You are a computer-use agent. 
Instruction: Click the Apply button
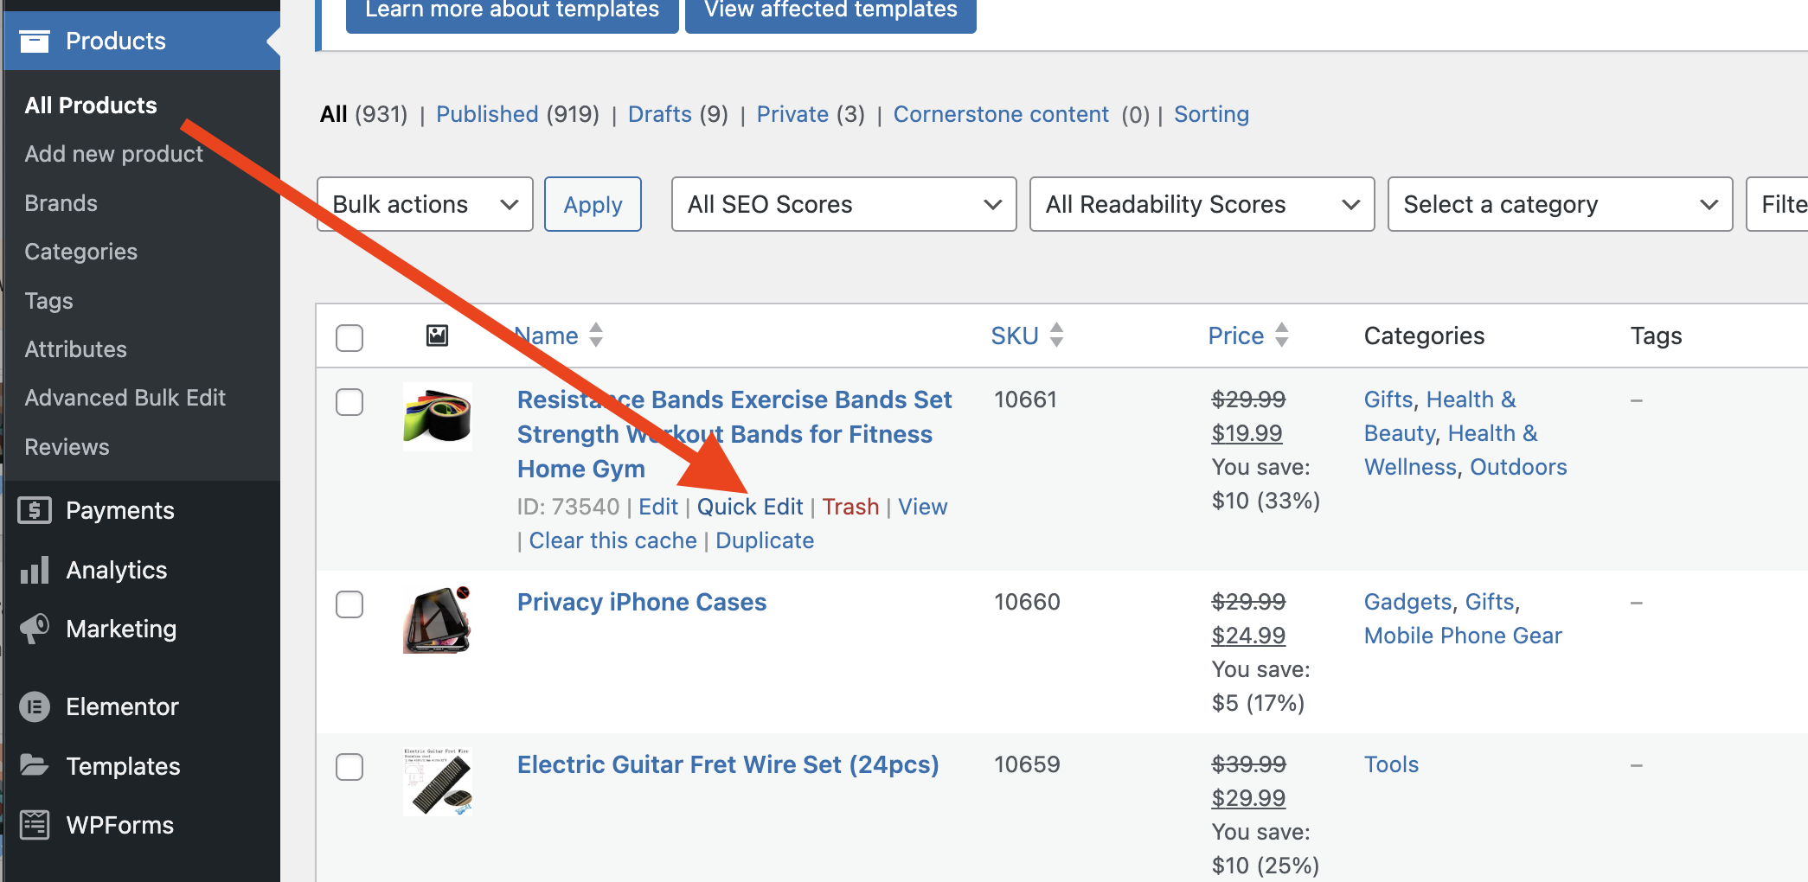[593, 204]
